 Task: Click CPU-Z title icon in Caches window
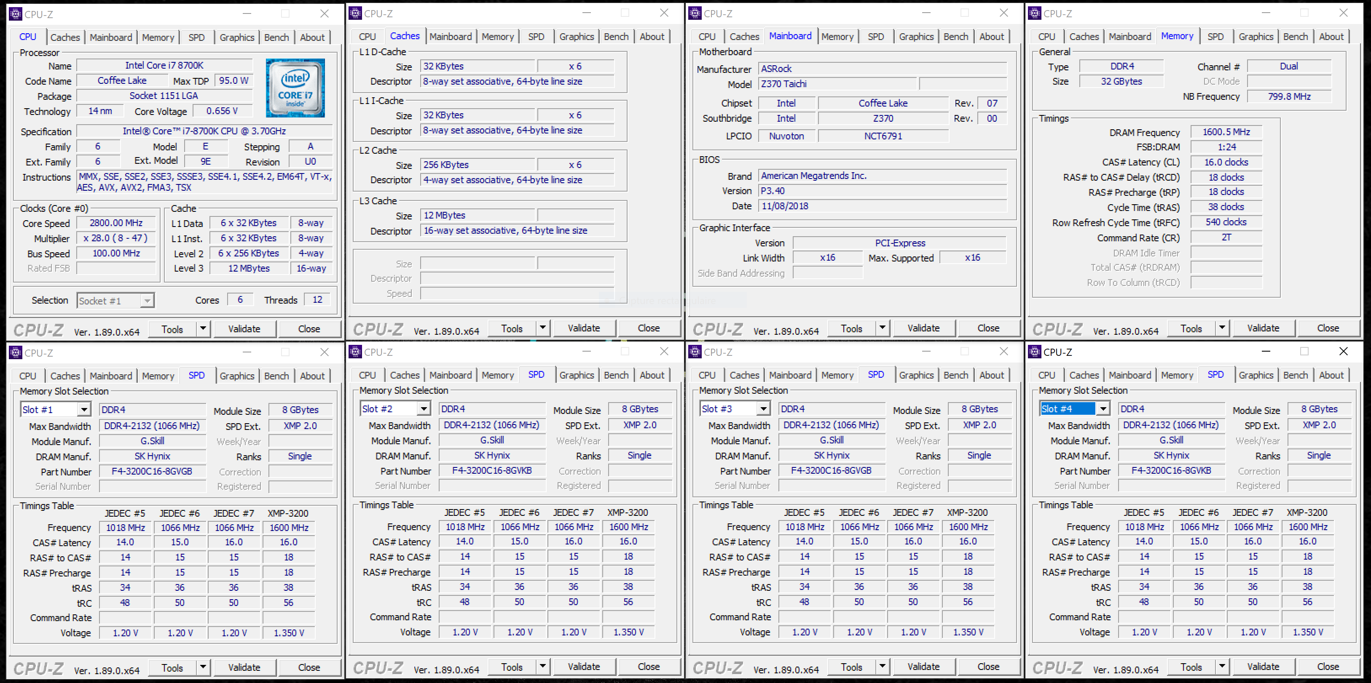(x=355, y=13)
